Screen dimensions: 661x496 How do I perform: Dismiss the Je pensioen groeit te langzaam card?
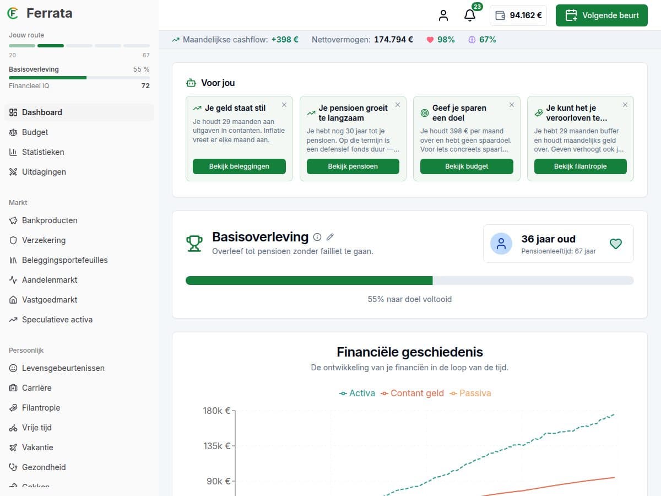[398, 105]
